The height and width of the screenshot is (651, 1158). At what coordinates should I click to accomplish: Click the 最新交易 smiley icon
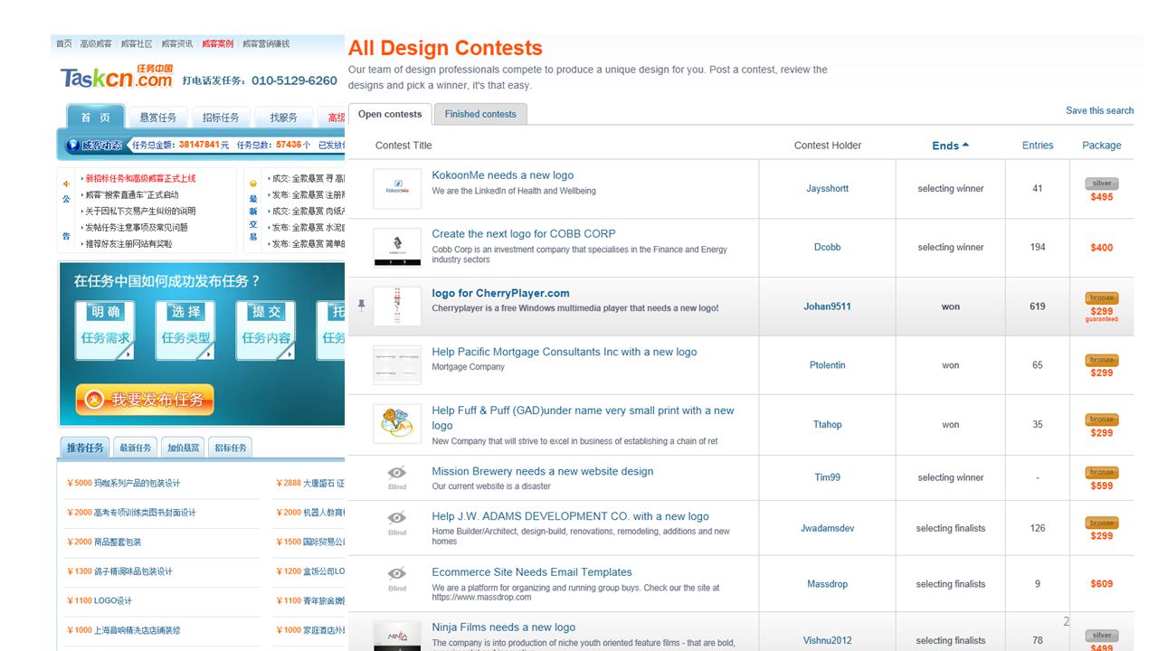pyautogui.click(x=253, y=184)
